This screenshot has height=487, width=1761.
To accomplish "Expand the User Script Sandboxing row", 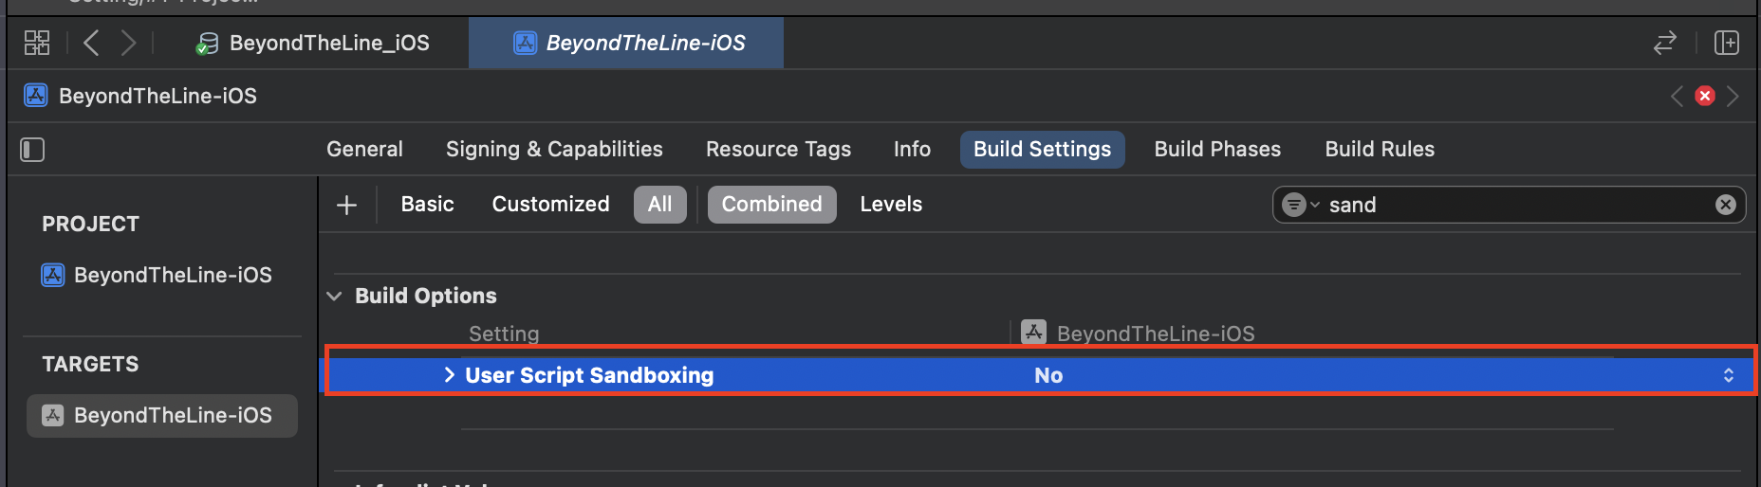I will (x=450, y=375).
